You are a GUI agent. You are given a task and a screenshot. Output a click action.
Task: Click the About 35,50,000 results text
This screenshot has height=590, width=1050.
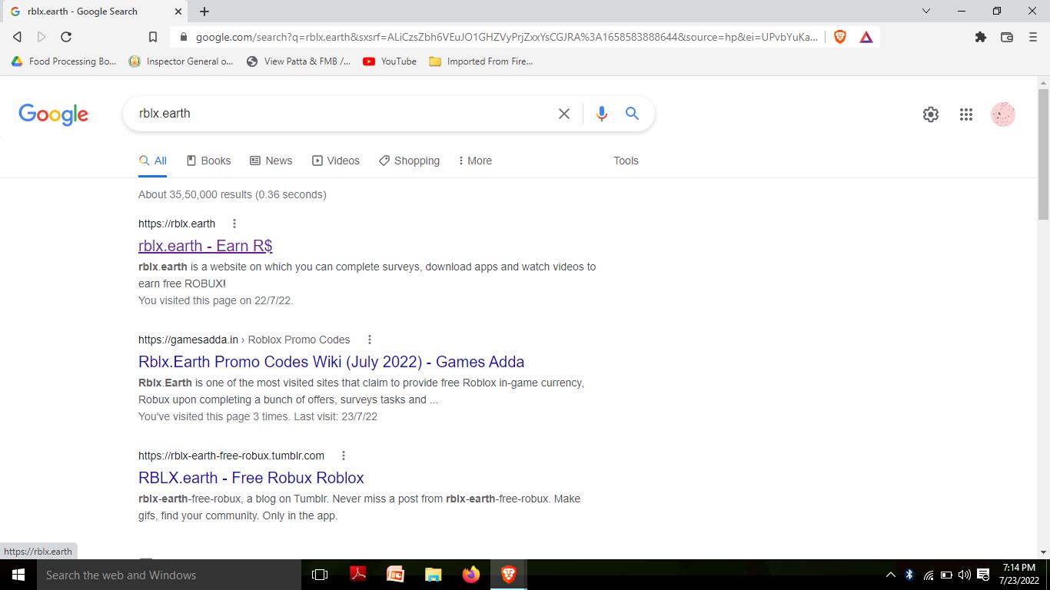click(232, 194)
